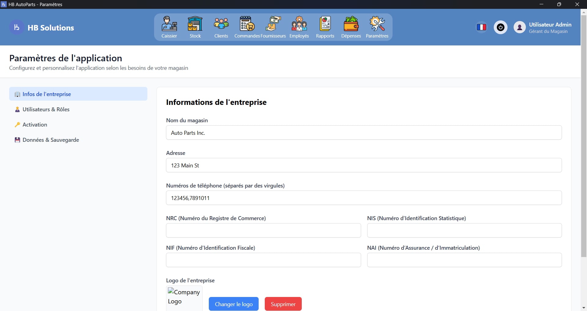This screenshot has width=587, height=311.
Task: Open the Commandes module
Action: [x=247, y=27]
